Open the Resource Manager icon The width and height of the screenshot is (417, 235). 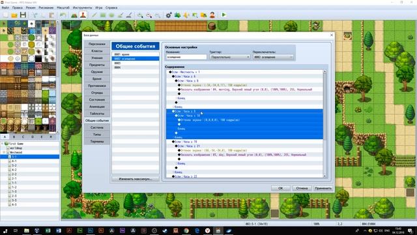(204, 15)
